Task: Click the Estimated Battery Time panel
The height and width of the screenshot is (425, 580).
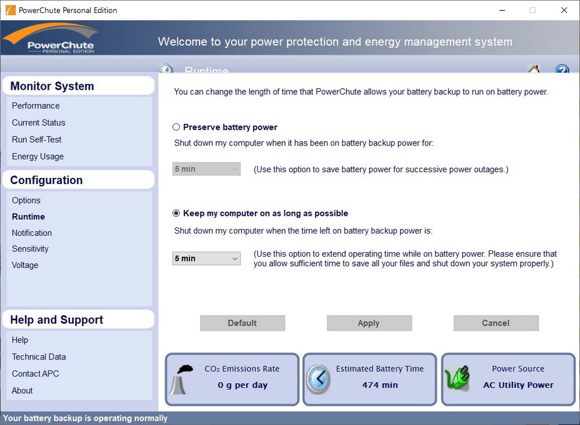Action: coord(370,379)
